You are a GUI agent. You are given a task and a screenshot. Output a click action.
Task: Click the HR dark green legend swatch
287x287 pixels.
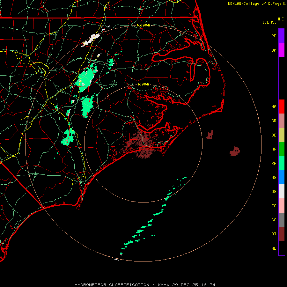(282, 149)
